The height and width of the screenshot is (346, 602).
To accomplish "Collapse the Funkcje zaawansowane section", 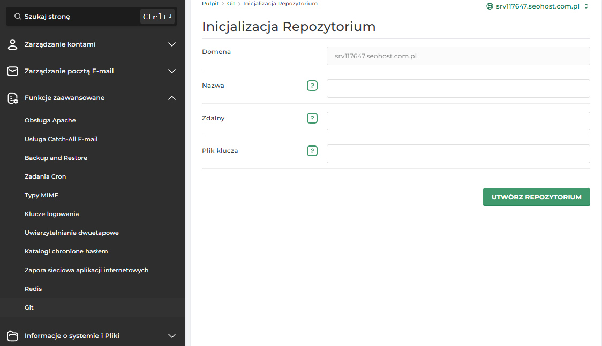I will (x=172, y=98).
